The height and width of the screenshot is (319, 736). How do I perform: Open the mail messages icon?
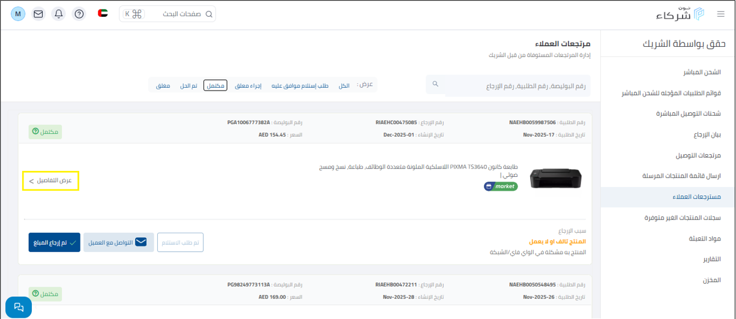coord(38,14)
